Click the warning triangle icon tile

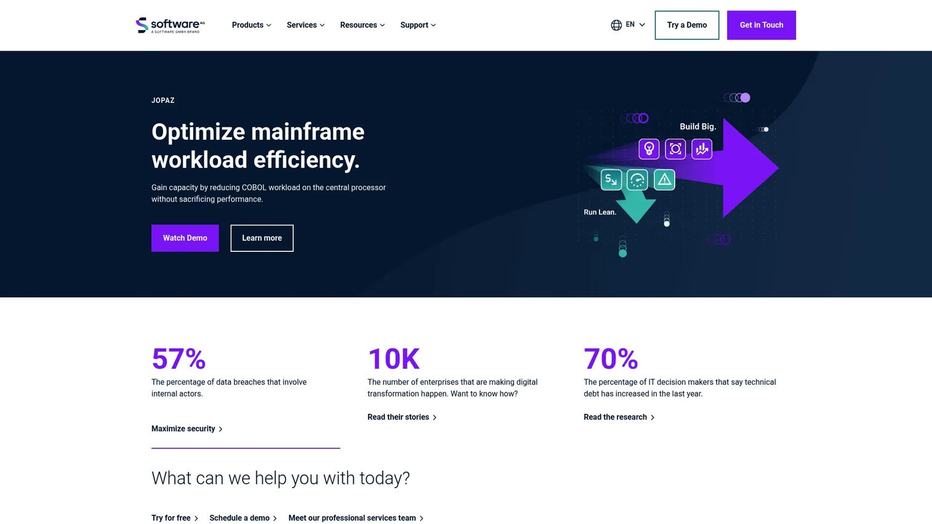coord(664,180)
